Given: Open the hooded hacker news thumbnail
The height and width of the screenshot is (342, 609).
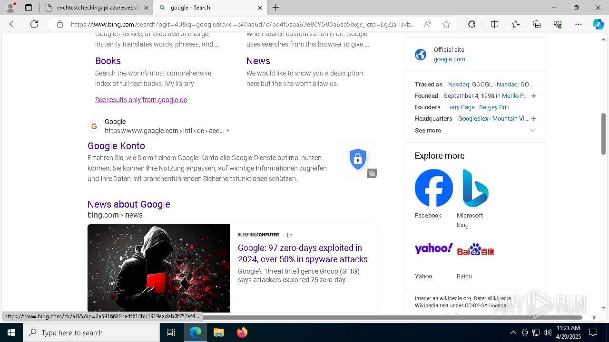Looking at the screenshot, I should [159, 268].
